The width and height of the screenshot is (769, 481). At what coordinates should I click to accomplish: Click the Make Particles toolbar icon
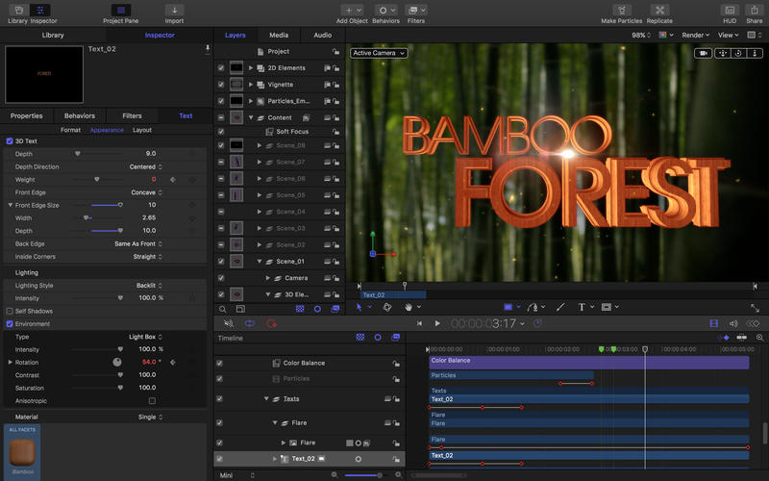point(622,10)
